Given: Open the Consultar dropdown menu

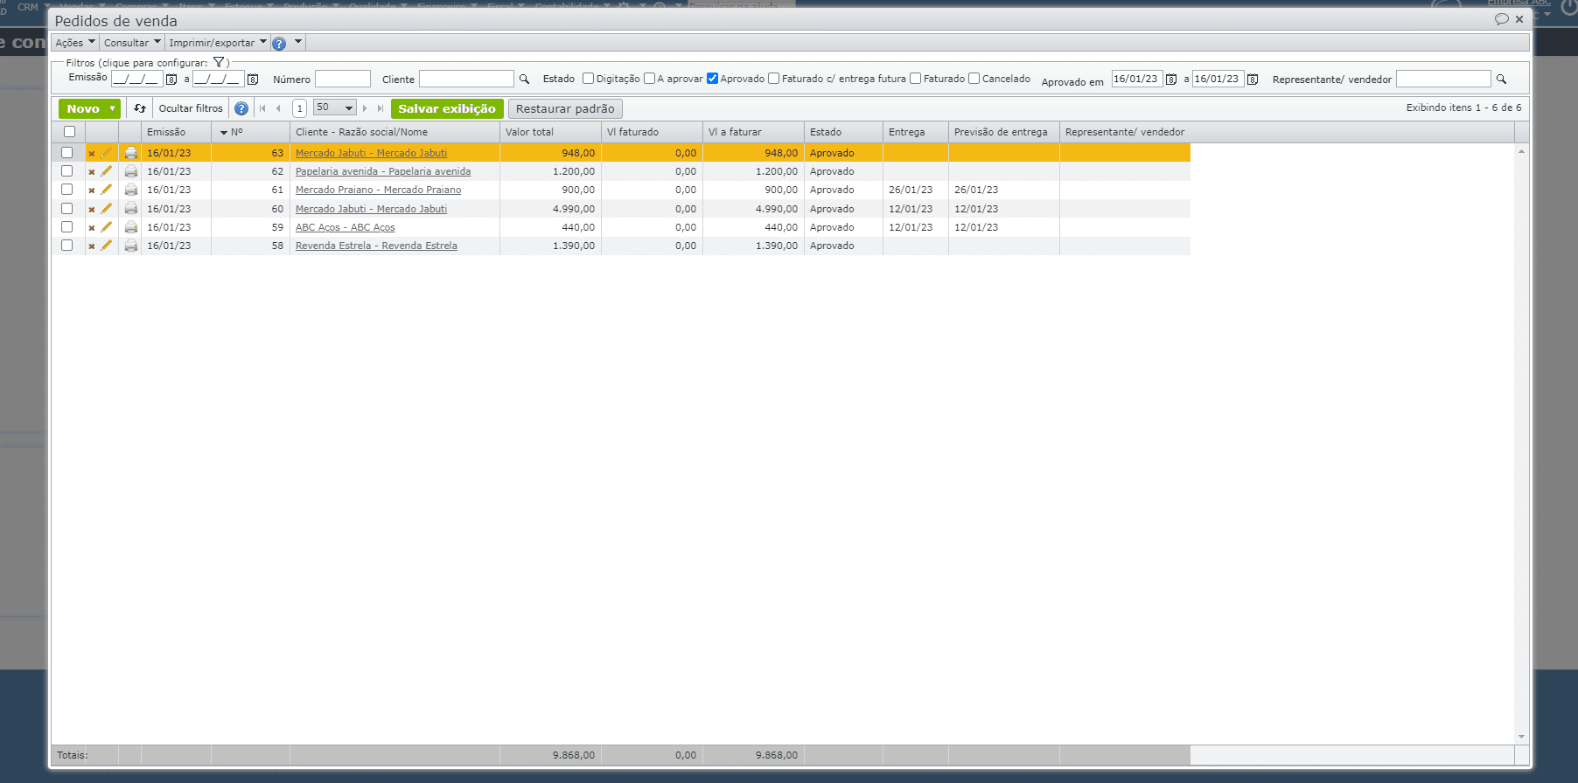Looking at the screenshot, I should [x=132, y=43].
